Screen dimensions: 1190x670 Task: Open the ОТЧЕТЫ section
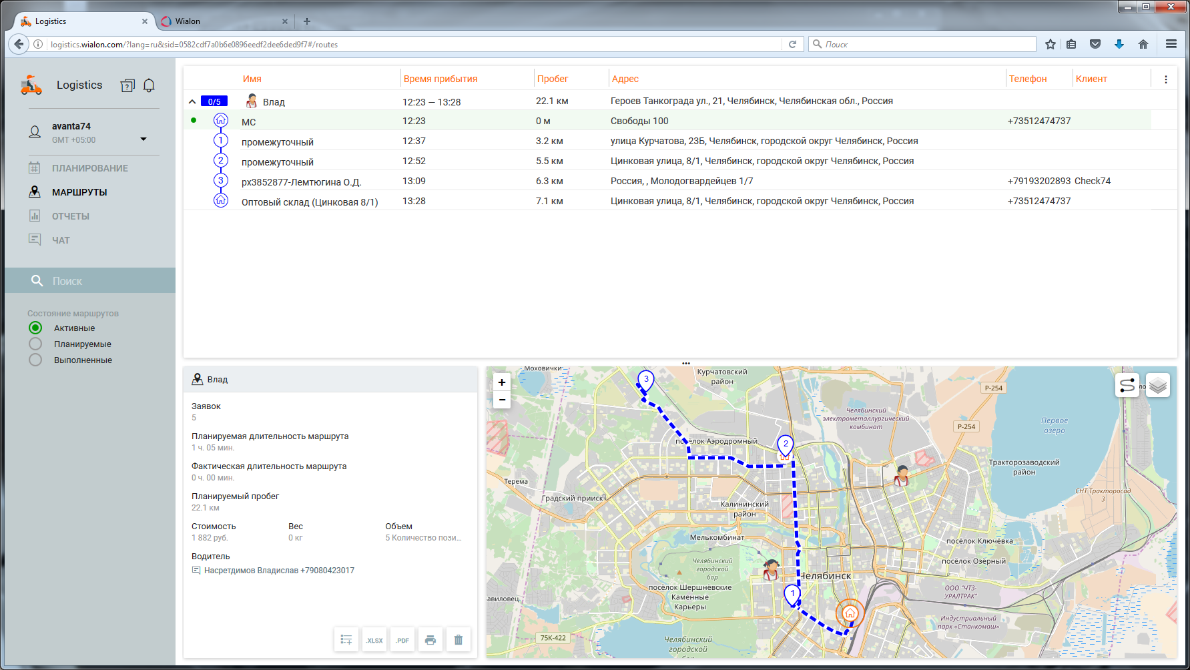[x=70, y=216]
